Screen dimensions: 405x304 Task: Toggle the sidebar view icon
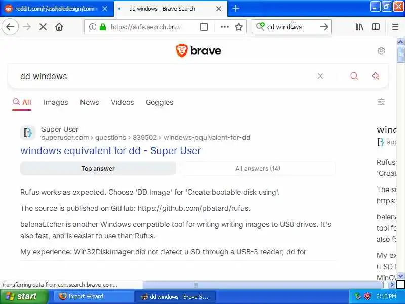375,27
